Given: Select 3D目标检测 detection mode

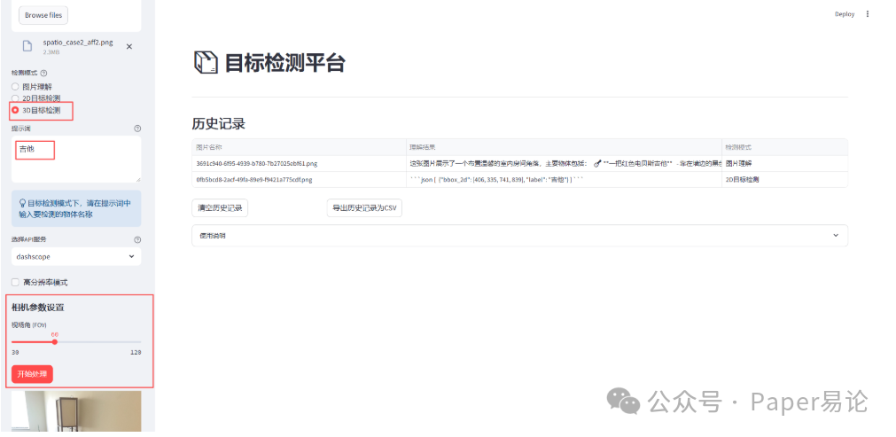Looking at the screenshot, I should 35,110.
